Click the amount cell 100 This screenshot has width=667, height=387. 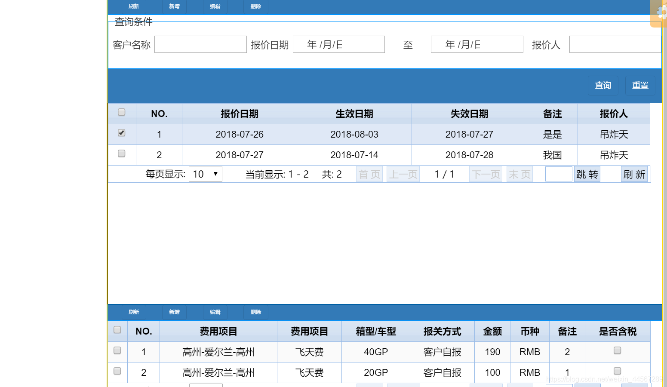tap(492, 373)
